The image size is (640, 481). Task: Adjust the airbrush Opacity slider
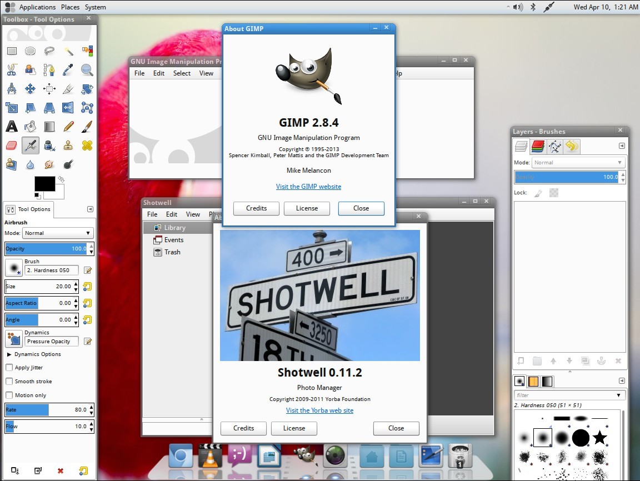point(47,248)
